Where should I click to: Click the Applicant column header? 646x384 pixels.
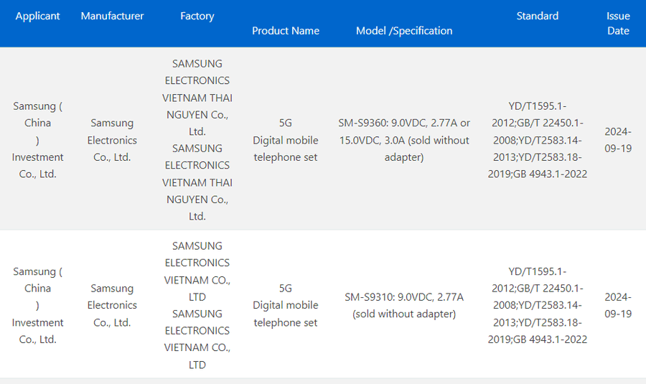pyautogui.click(x=37, y=16)
